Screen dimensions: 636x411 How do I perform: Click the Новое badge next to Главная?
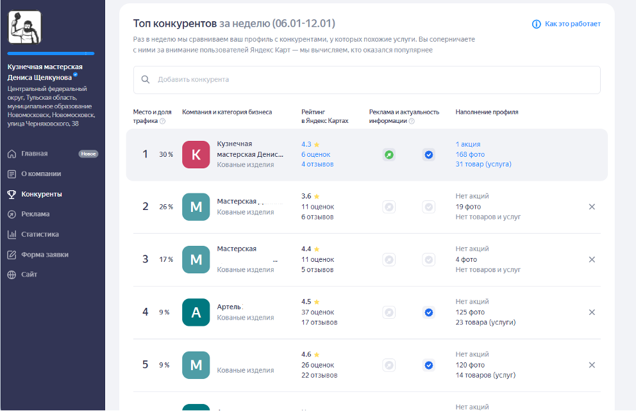tap(88, 154)
